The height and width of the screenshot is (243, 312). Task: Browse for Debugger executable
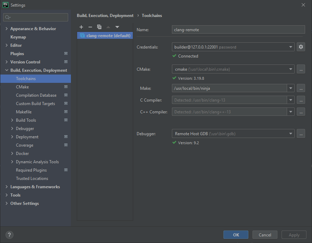301,133
